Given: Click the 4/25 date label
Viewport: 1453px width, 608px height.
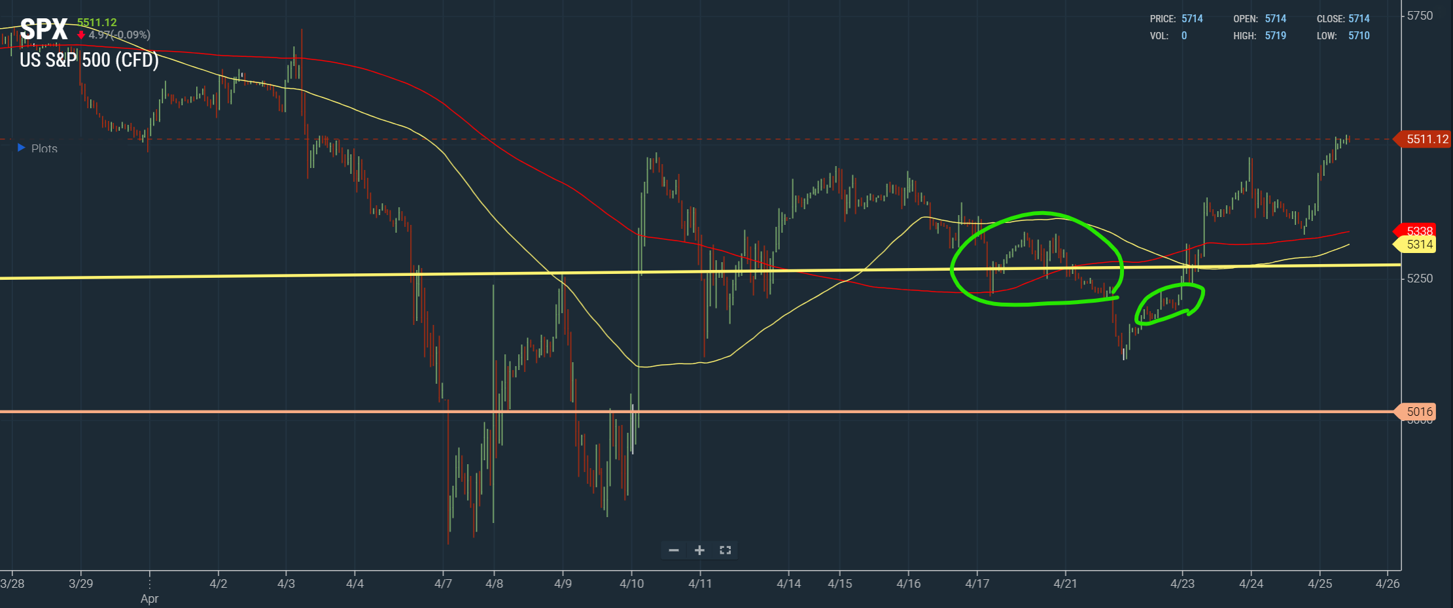Looking at the screenshot, I should (1320, 583).
